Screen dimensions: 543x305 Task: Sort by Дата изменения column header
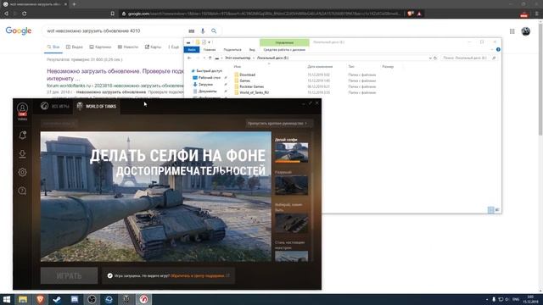click(320, 66)
